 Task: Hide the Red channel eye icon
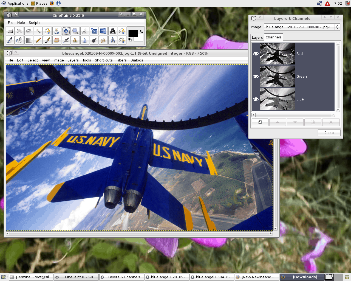[x=256, y=54]
